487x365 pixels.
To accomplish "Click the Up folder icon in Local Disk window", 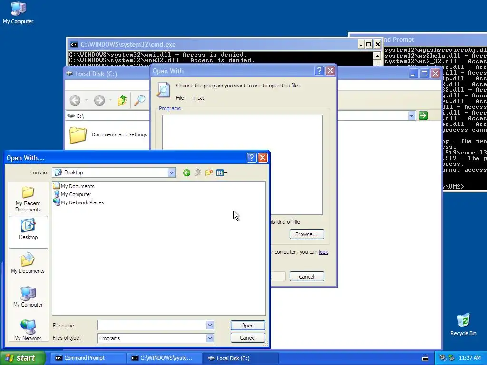I will click(122, 100).
